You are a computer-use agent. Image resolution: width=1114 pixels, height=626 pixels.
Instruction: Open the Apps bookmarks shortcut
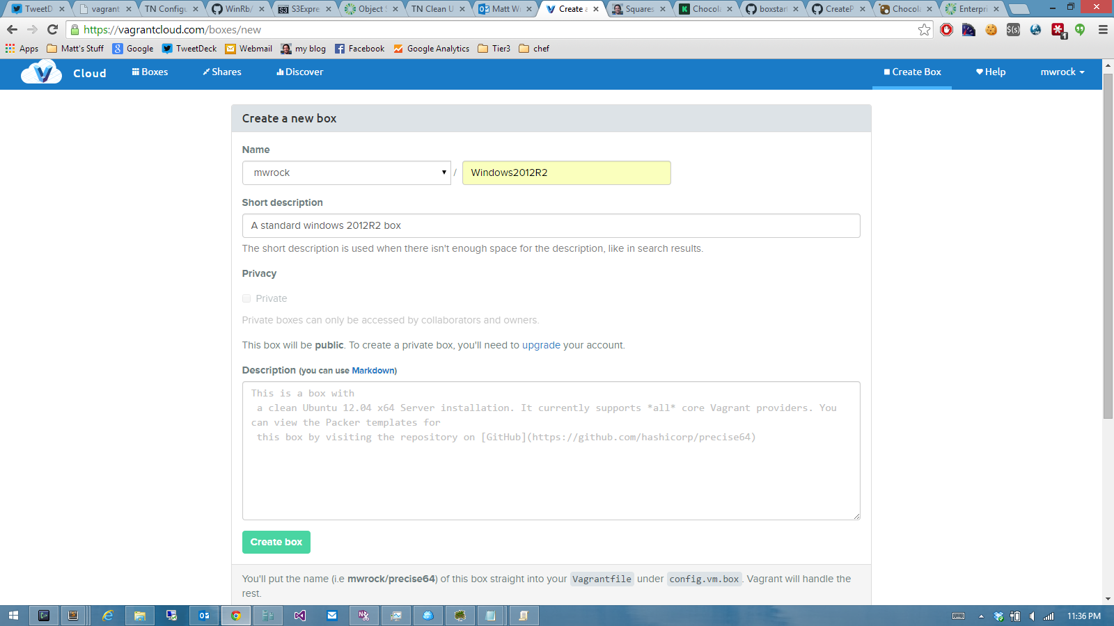pyautogui.click(x=22, y=49)
